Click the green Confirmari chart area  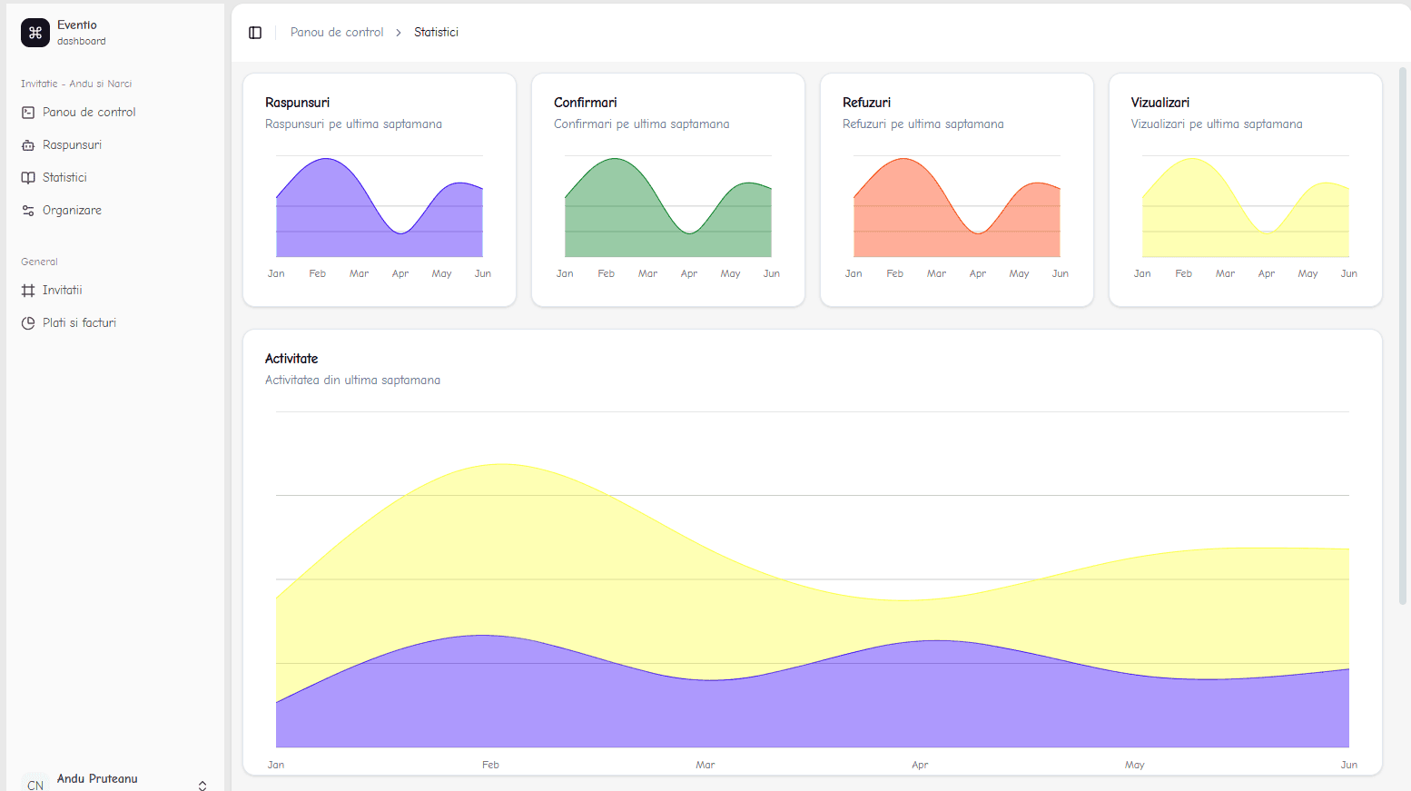click(x=616, y=218)
